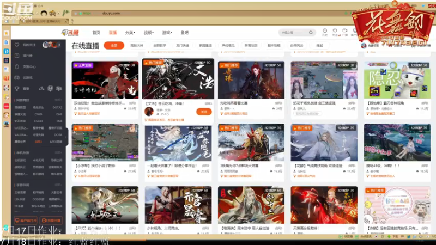Click the shield tournament emblem in sidebar

50,89
